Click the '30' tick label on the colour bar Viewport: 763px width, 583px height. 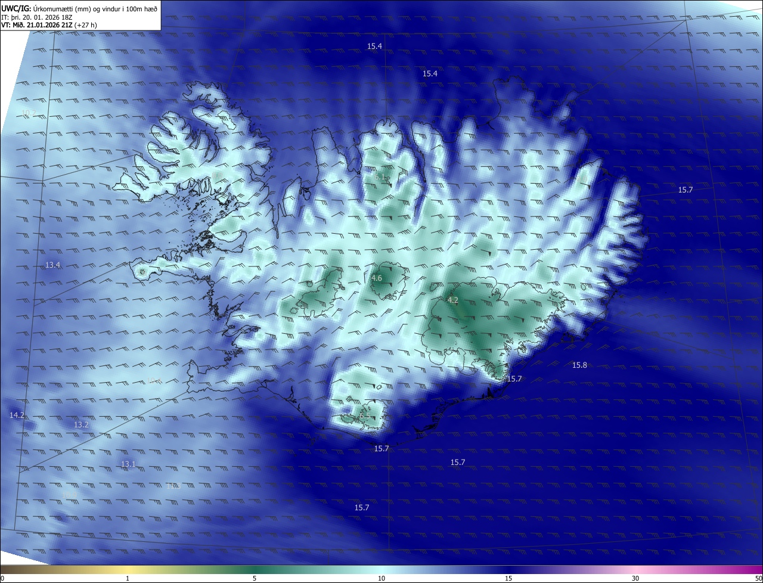click(635, 578)
